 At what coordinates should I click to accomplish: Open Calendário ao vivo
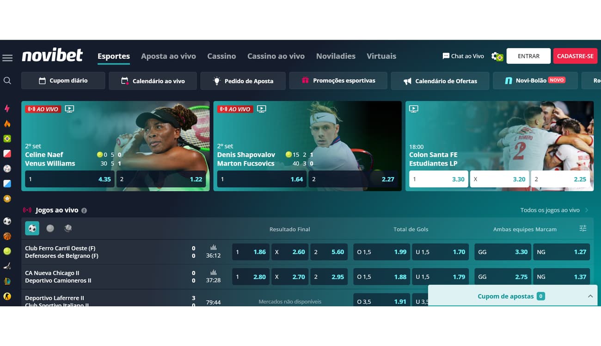click(x=153, y=81)
